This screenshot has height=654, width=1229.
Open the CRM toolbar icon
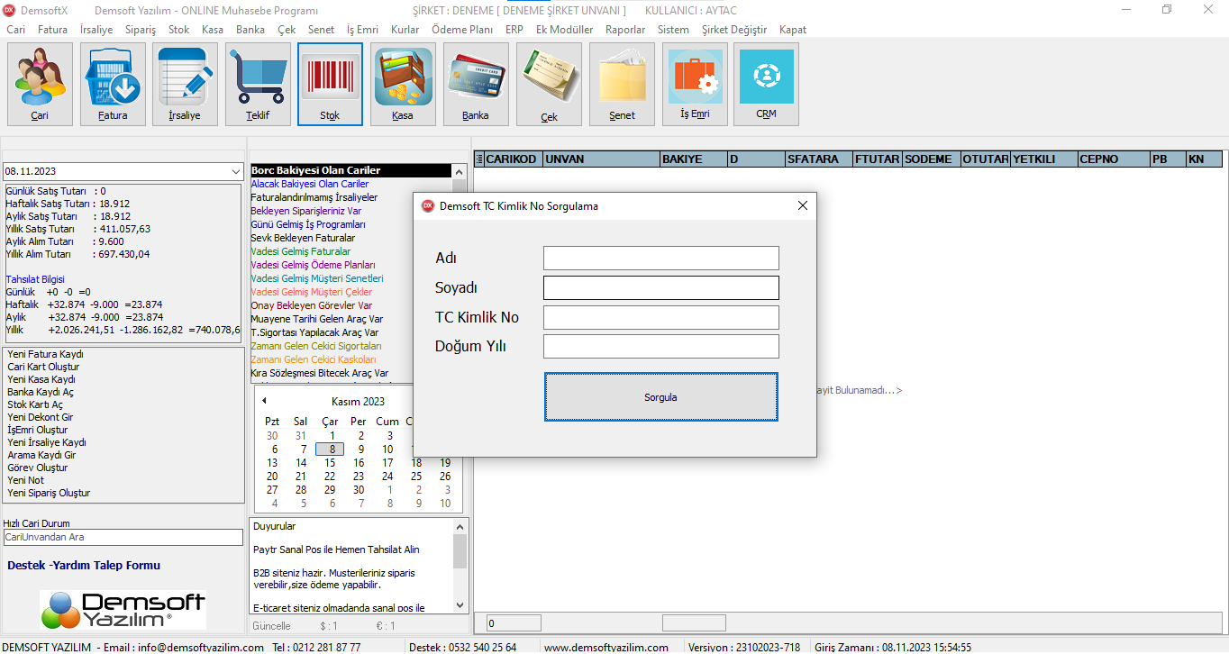tap(766, 84)
